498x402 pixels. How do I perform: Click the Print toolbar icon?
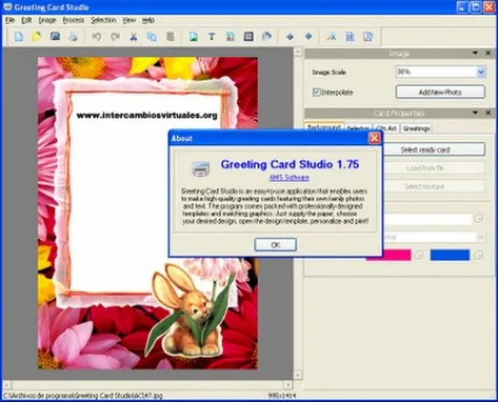click(x=73, y=36)
